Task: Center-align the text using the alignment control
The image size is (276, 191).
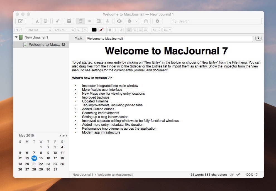Action: pos(135,30)
